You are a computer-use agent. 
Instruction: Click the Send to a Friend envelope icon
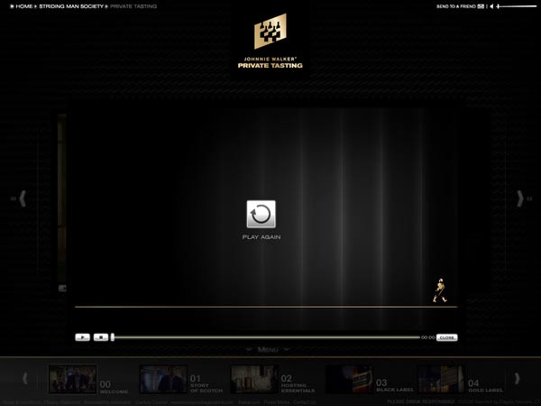tap(481, 6)
